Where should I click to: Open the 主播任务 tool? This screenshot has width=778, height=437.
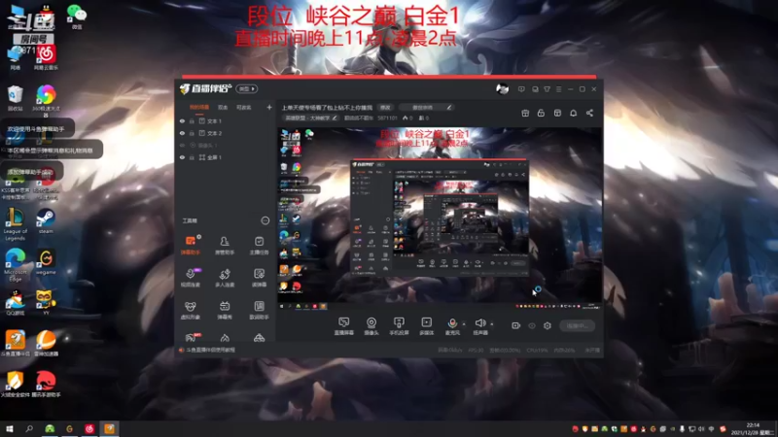click(259, 245)
